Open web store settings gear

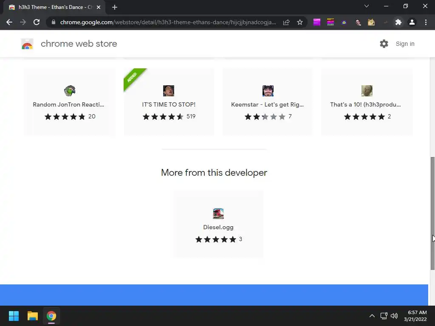tap(384, 44)
